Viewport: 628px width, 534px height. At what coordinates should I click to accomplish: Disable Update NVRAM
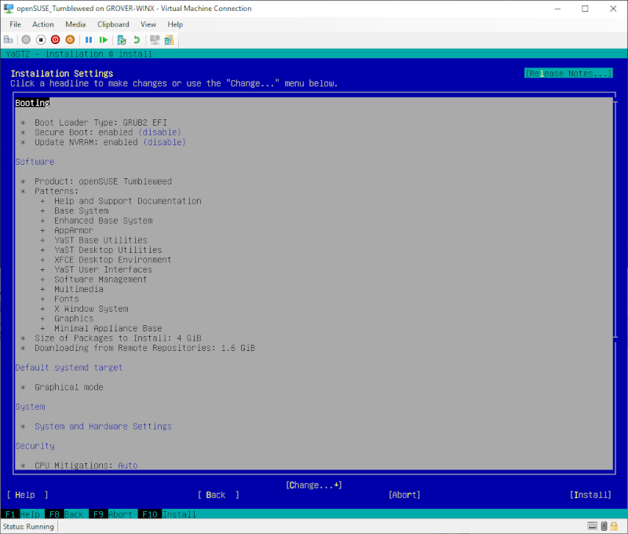[162, 142]
